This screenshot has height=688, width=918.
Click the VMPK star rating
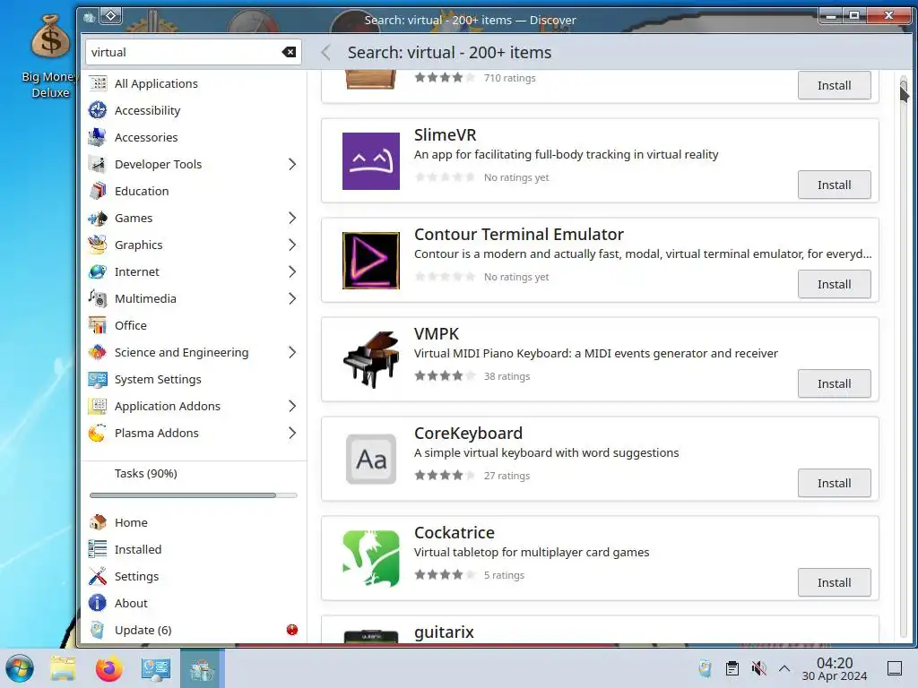pos(445,376)
